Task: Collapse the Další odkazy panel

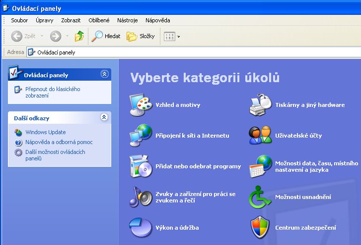Action: coord(104,118)
